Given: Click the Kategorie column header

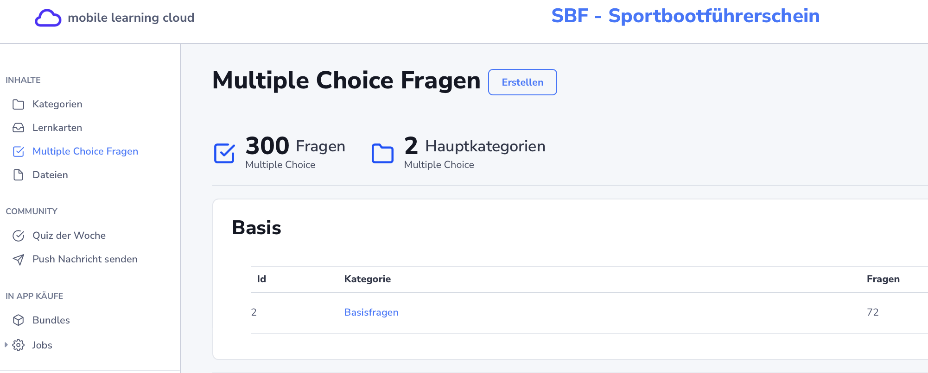Looking at the screenshot, I should pos(368,279).
